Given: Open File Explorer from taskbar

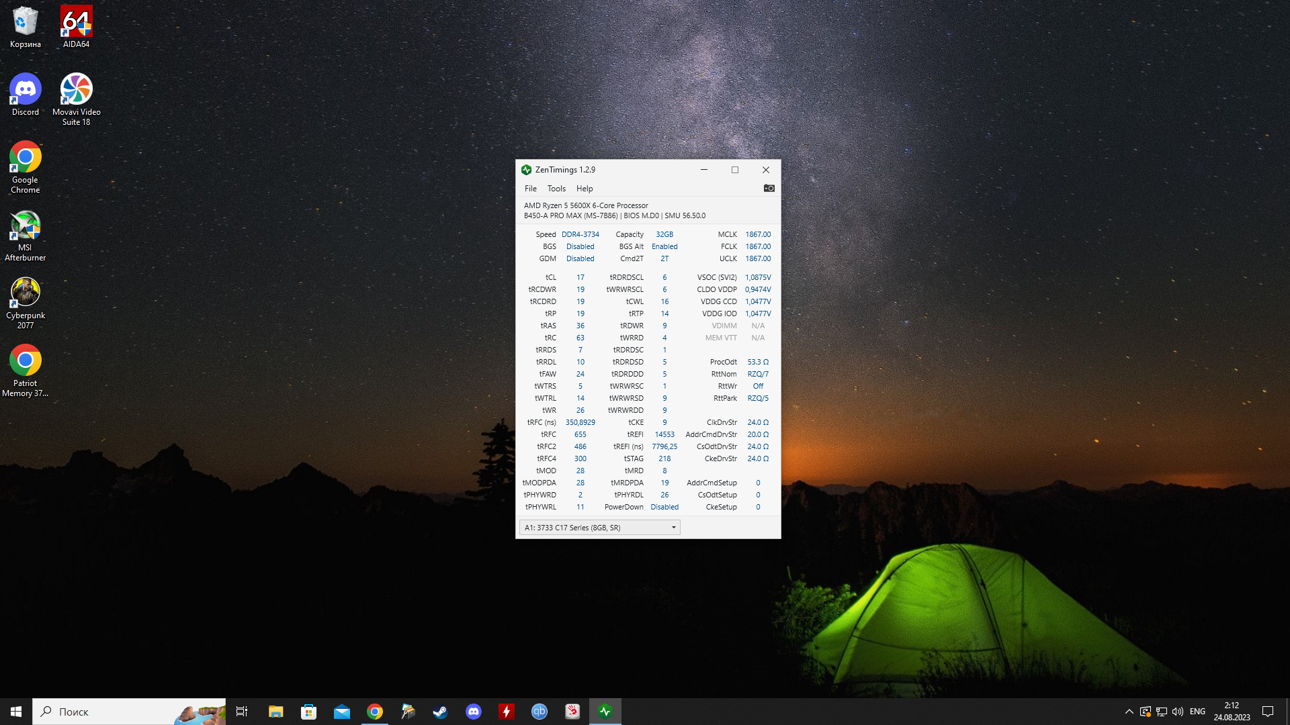Looking at the screenshot, I should tap(275, 712).
